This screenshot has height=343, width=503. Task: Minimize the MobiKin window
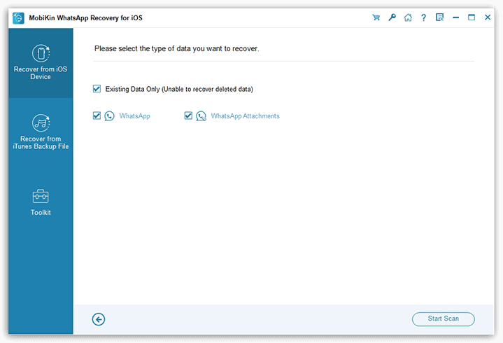click(455, 17)
